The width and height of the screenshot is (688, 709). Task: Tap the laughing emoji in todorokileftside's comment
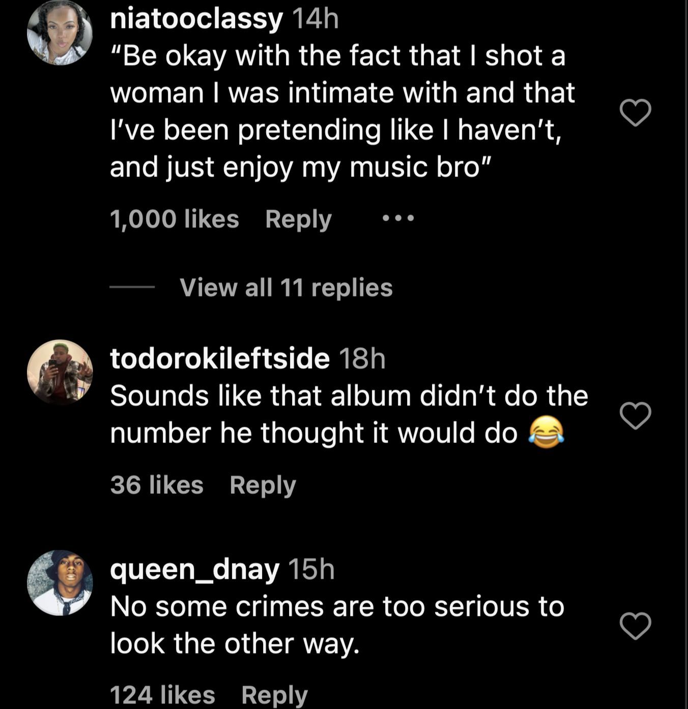coord(547,433)
